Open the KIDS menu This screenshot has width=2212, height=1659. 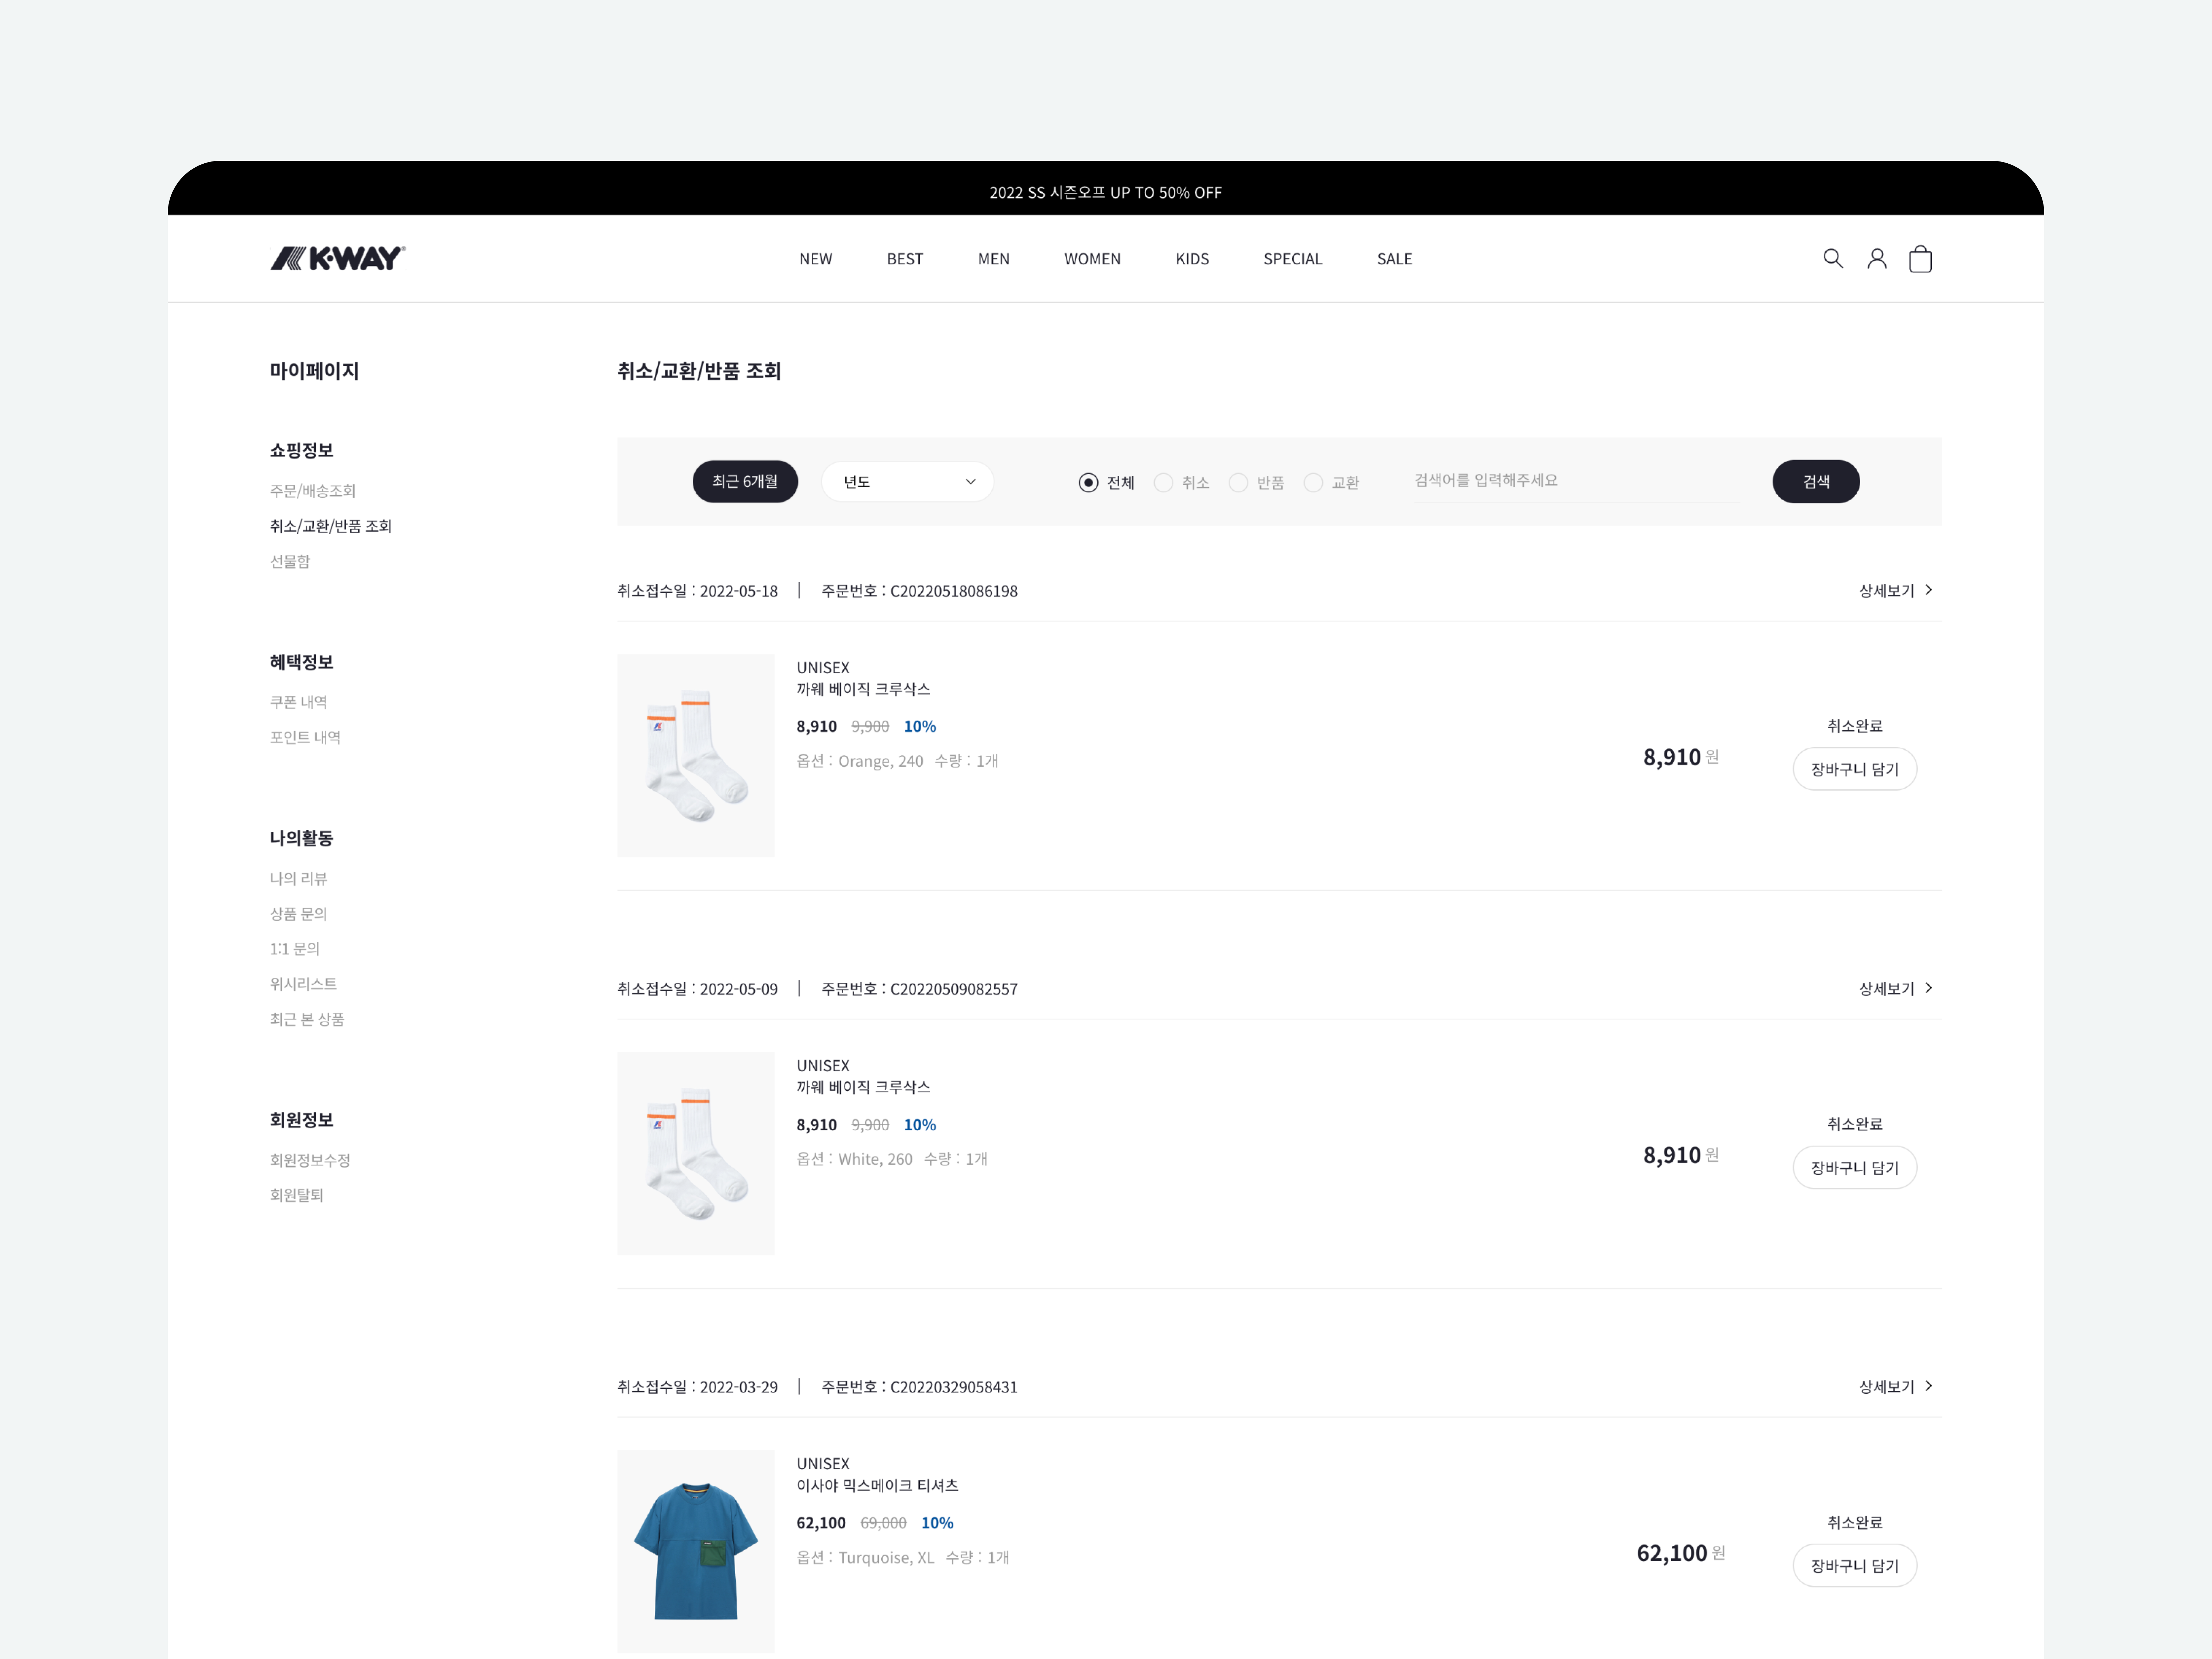point(1192,259)
